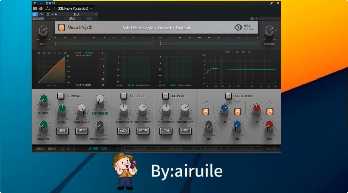Enable De-Esser Look Ahead button
The width and height of the screenshot is (348, 193).
click(x=123, y=131)
